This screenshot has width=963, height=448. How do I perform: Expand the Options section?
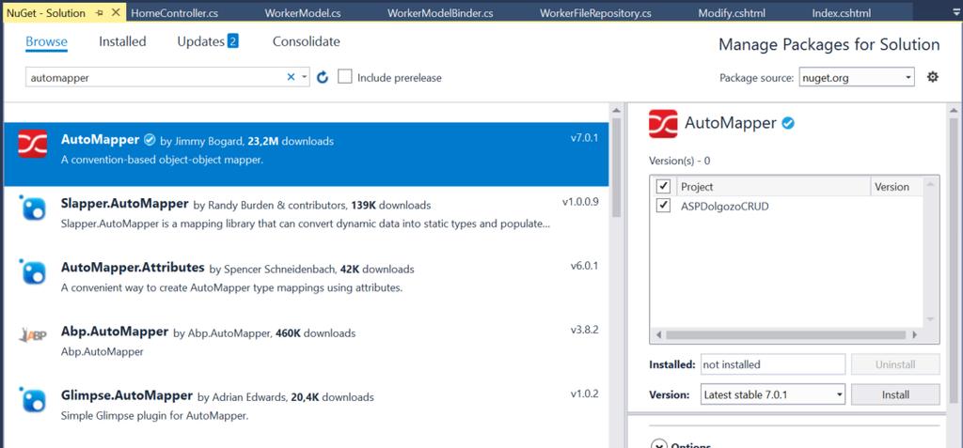point(658,445)
